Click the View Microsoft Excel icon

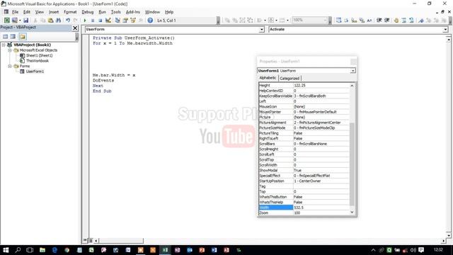point(6,21)
